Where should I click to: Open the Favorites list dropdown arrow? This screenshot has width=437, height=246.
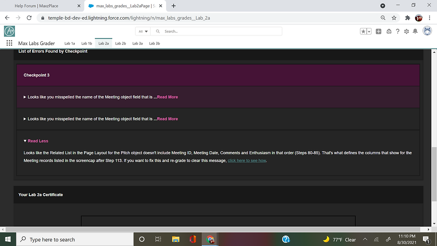(x=369, y=31)
